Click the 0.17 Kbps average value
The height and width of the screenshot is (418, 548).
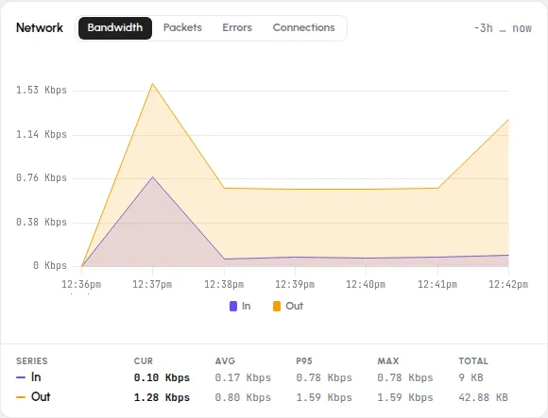(243, 377)
